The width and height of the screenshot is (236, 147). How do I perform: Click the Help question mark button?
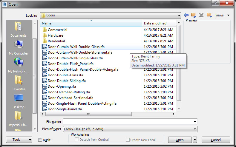[x=215, y=3]
